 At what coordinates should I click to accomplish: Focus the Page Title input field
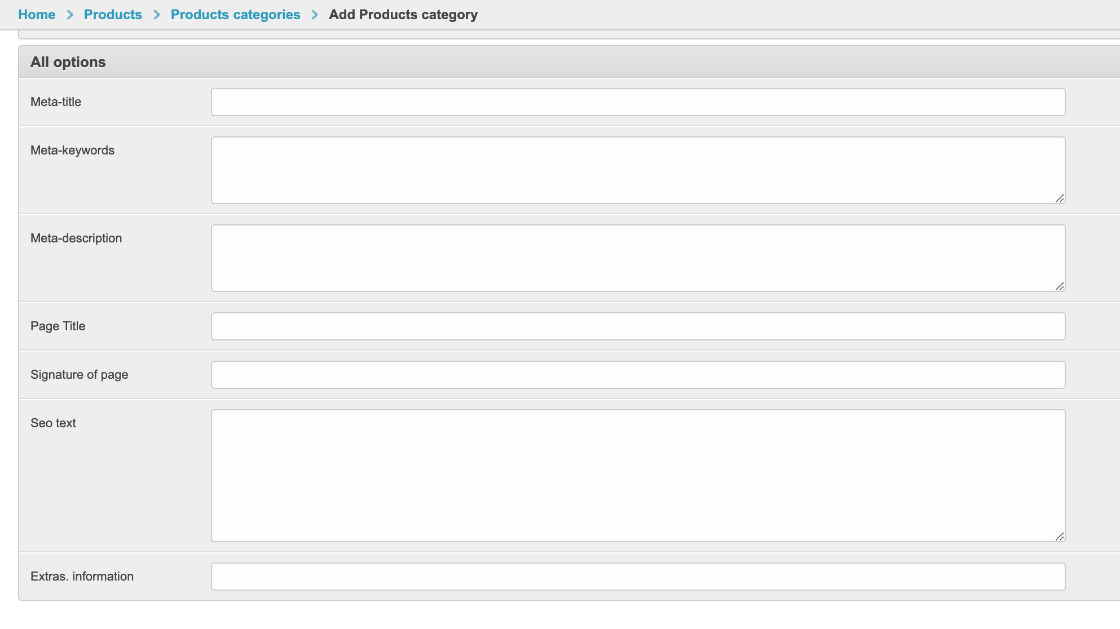click(x=638, y=326)
